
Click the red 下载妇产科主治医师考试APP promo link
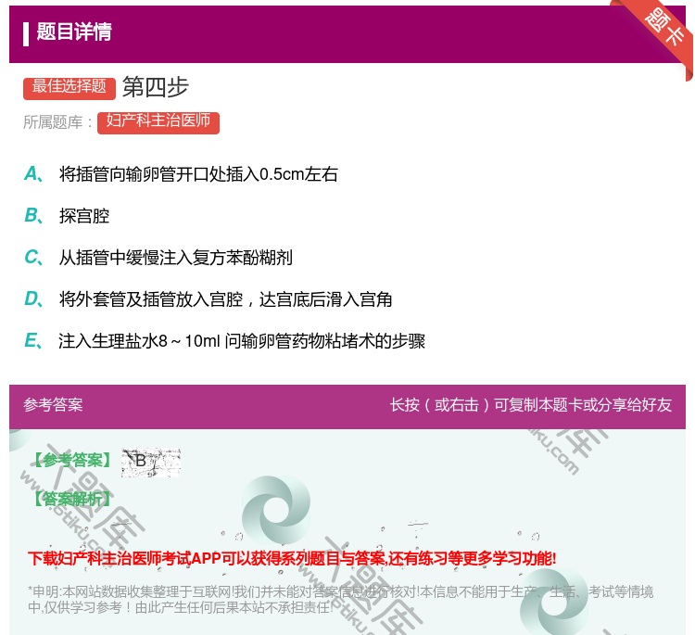click(292, 558)
